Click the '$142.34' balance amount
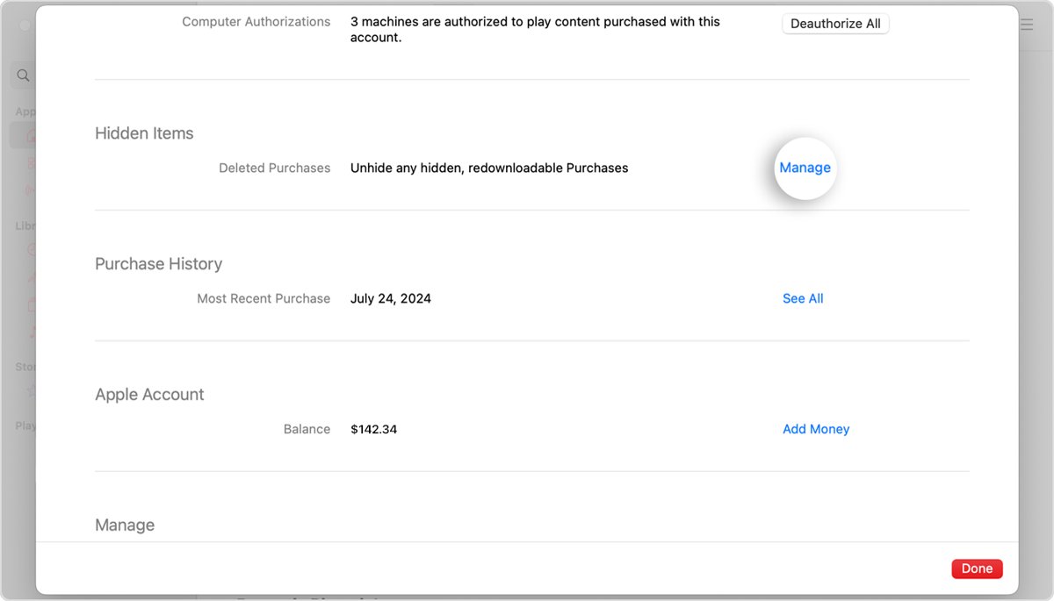Viewport: 1054px width, 601px height. (x=373, y=429)
